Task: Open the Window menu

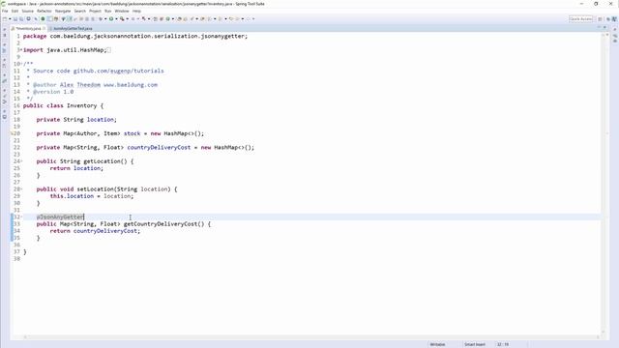Action: click(x=122, y=11)
